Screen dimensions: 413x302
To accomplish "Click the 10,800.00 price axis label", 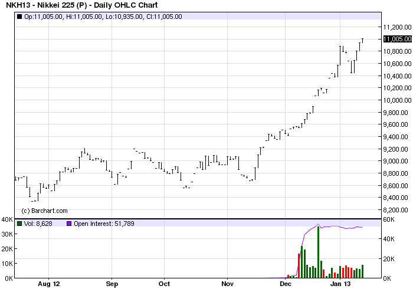I will 397,51.
